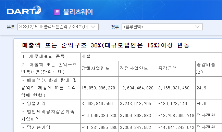The image size is (222, 132).
Task: Click the 증감비율(%) column header
Action: (x=209, y=69)
